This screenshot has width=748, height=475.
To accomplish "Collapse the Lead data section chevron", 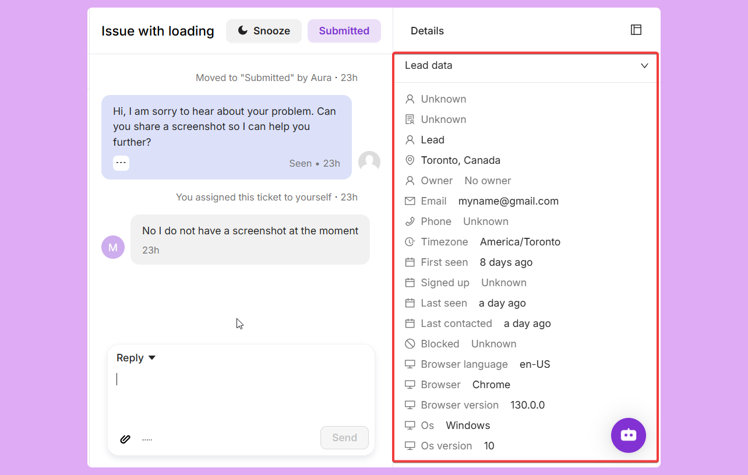I will pyautogui.click(x=644, y=66).
